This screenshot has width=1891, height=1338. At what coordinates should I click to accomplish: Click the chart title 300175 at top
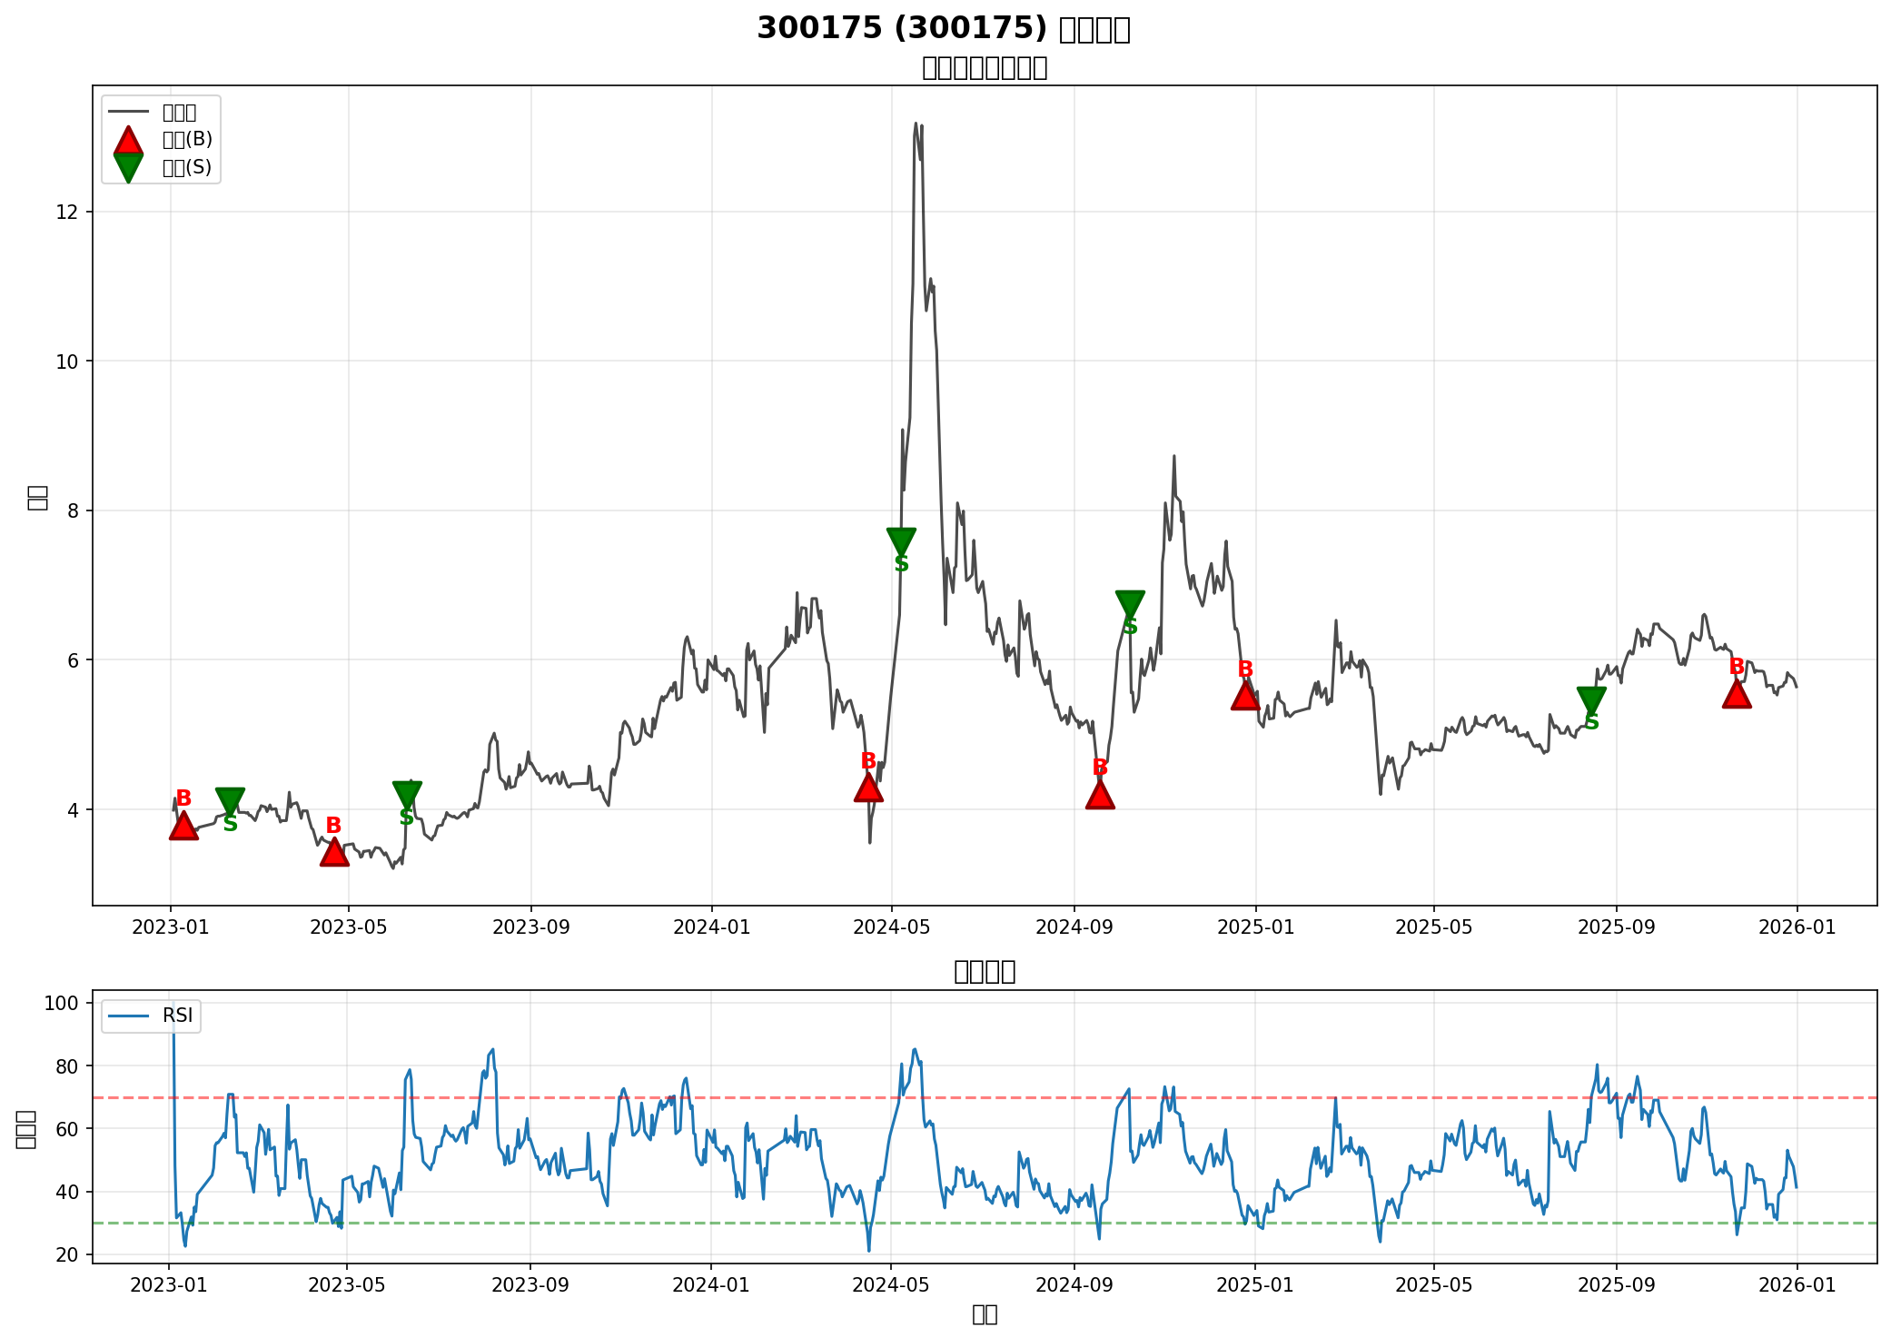pyautogui.click(x=943, y=28)
